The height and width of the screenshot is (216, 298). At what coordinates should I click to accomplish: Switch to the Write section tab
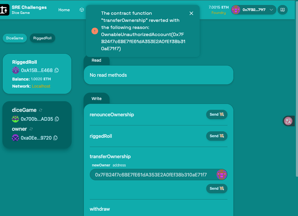97,99
